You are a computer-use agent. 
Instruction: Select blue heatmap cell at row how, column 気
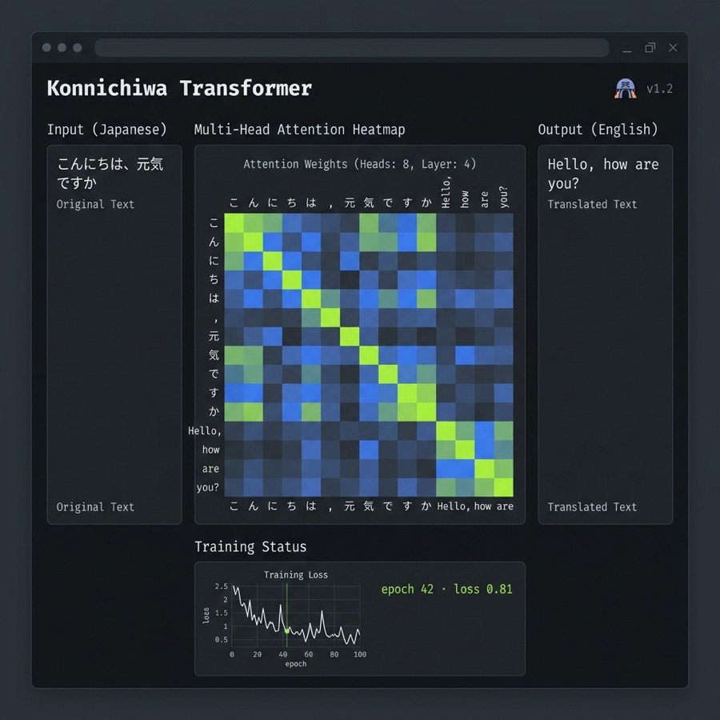click(x=369, y=450)
